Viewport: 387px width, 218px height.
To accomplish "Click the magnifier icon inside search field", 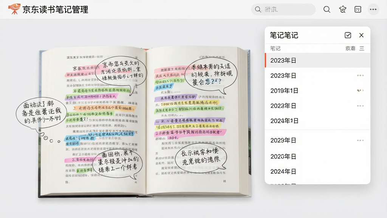I will click(258, 9).
